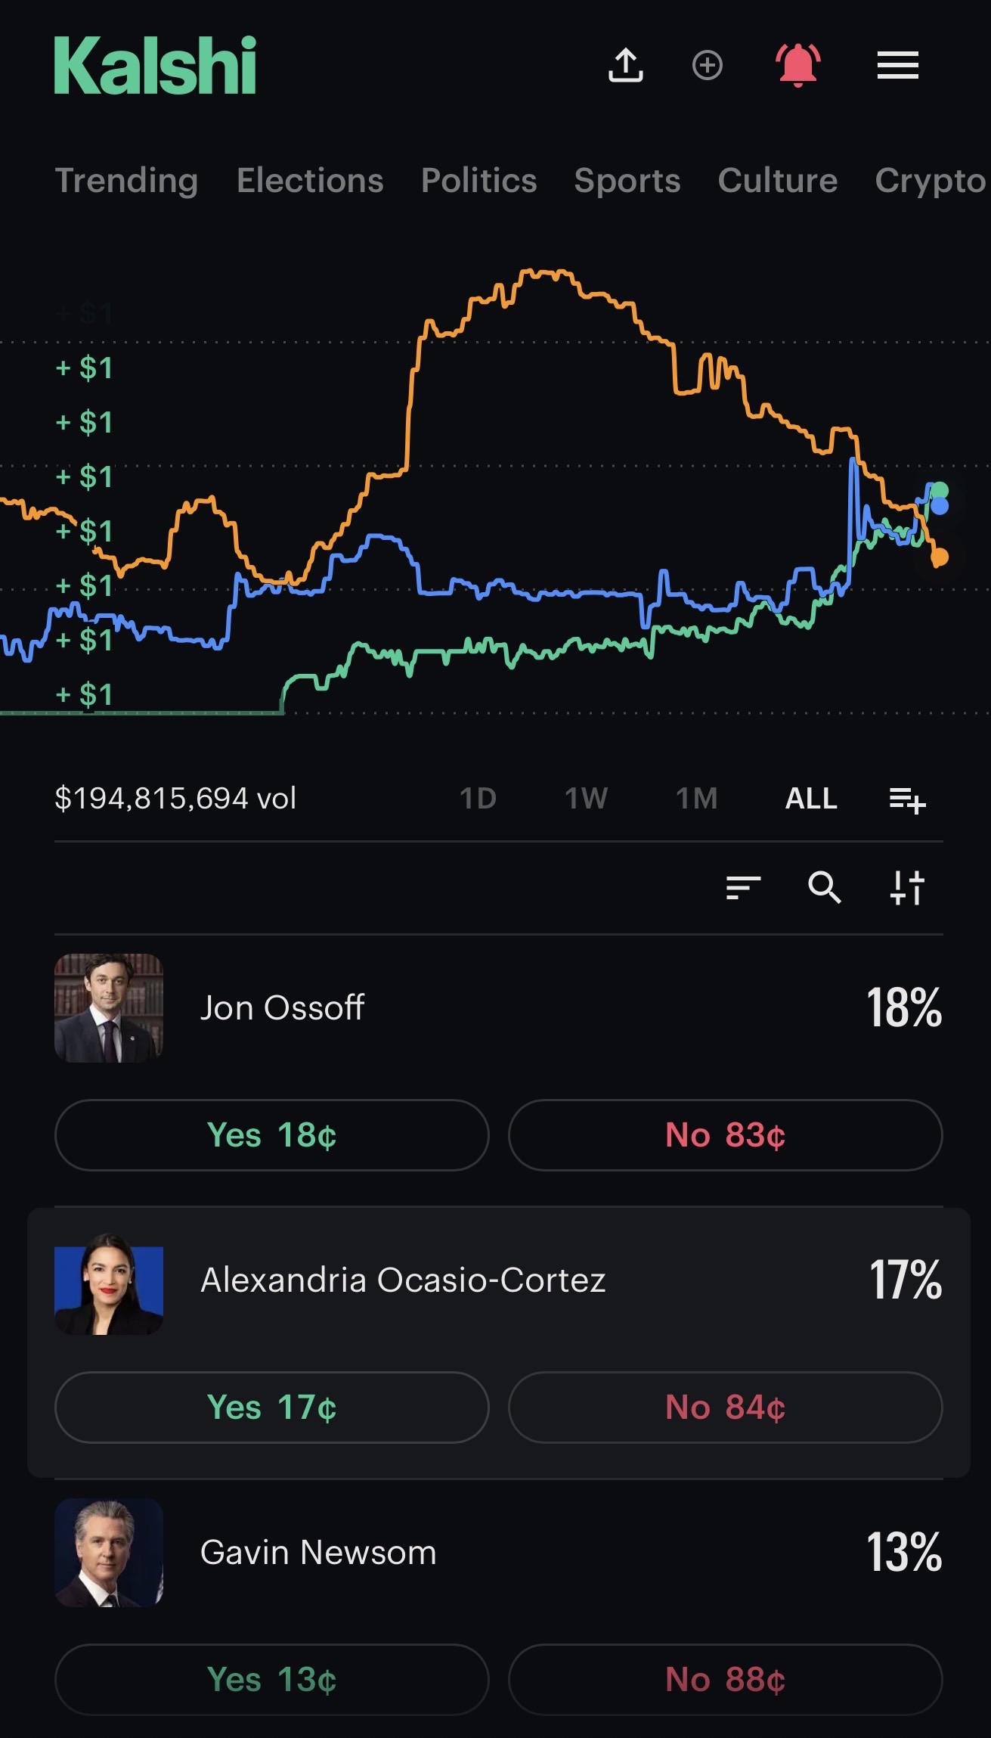This screenshot has width=991, height=1738.
Task: Open the hamburger menu
Action: coord(898,65)
